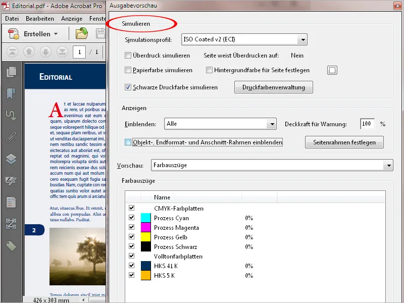The height and width of the screenshot is (303, 404).
Task: Click tree photo in Editorial document
Action: pos(78,257)
